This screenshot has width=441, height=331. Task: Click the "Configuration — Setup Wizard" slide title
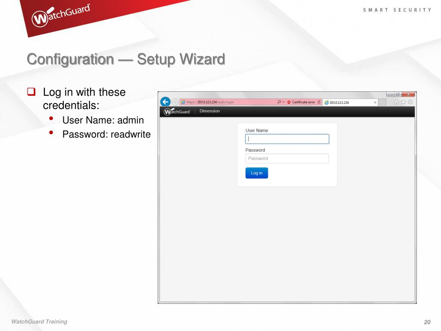126,59
